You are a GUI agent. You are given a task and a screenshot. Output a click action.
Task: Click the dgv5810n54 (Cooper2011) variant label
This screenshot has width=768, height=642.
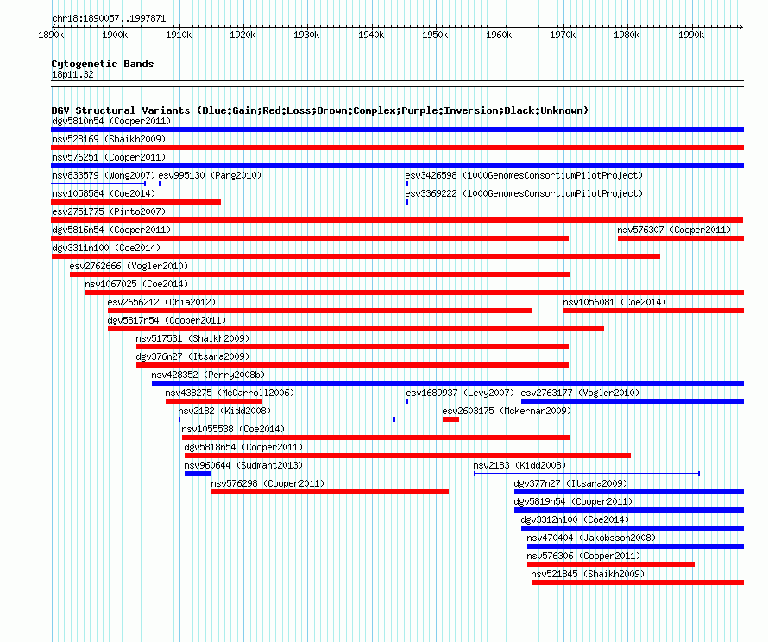[x=111, y=121]
